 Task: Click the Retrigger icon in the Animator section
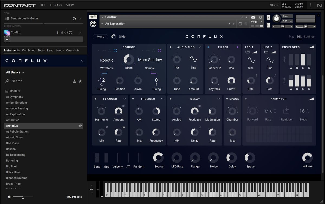point(286,110)
